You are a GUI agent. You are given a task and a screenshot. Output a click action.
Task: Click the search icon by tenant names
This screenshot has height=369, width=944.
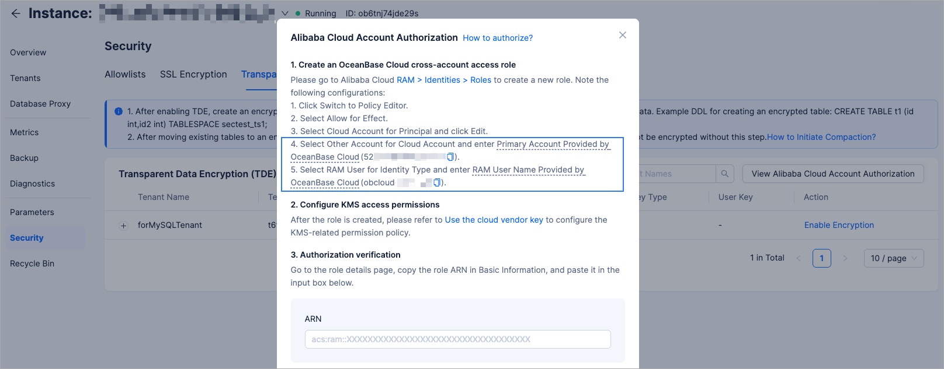click(x=724, y=174)
